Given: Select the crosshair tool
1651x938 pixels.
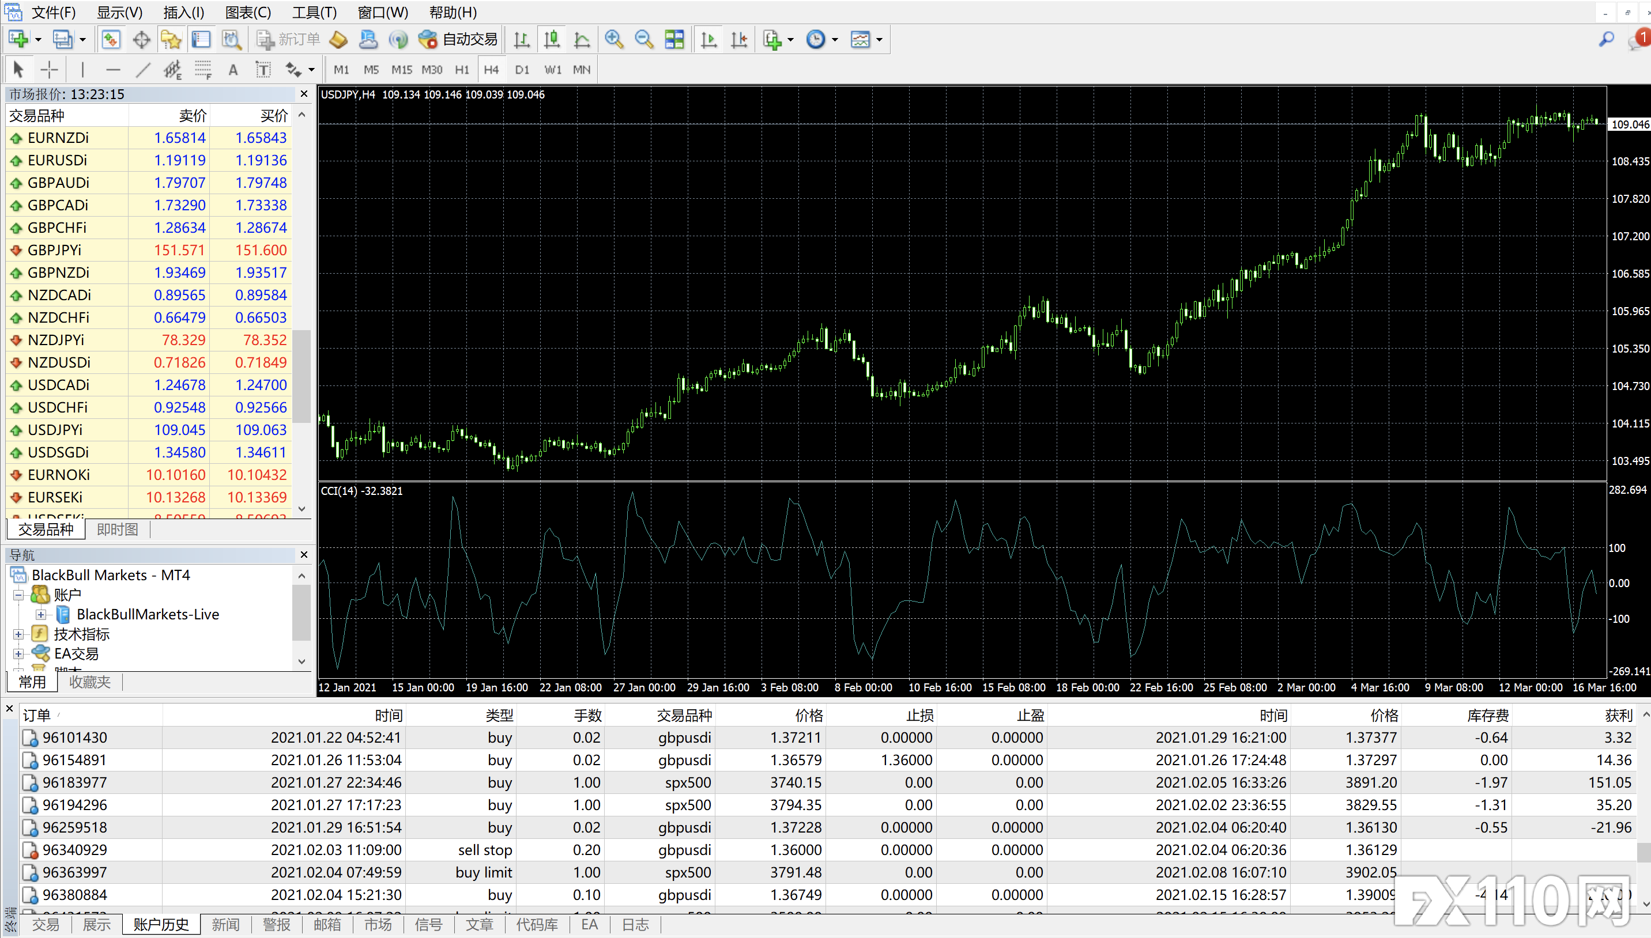Looking at the screenshot, I should (49, 70).
